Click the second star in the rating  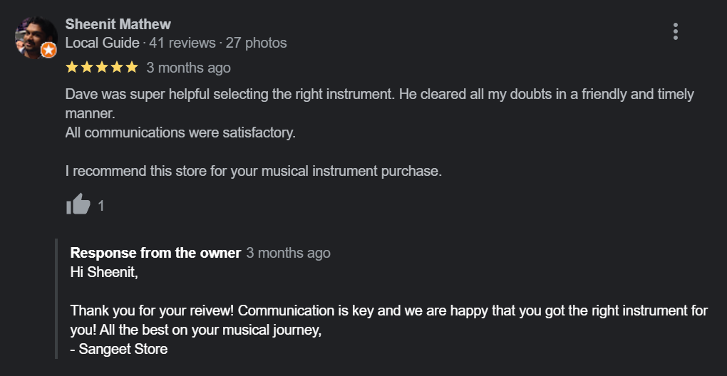tap(87, 68)
